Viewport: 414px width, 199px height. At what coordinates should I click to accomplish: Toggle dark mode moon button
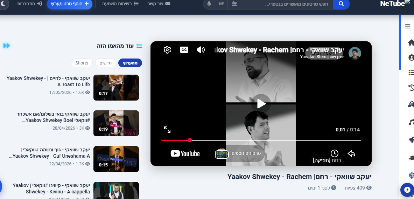point(3,4)
